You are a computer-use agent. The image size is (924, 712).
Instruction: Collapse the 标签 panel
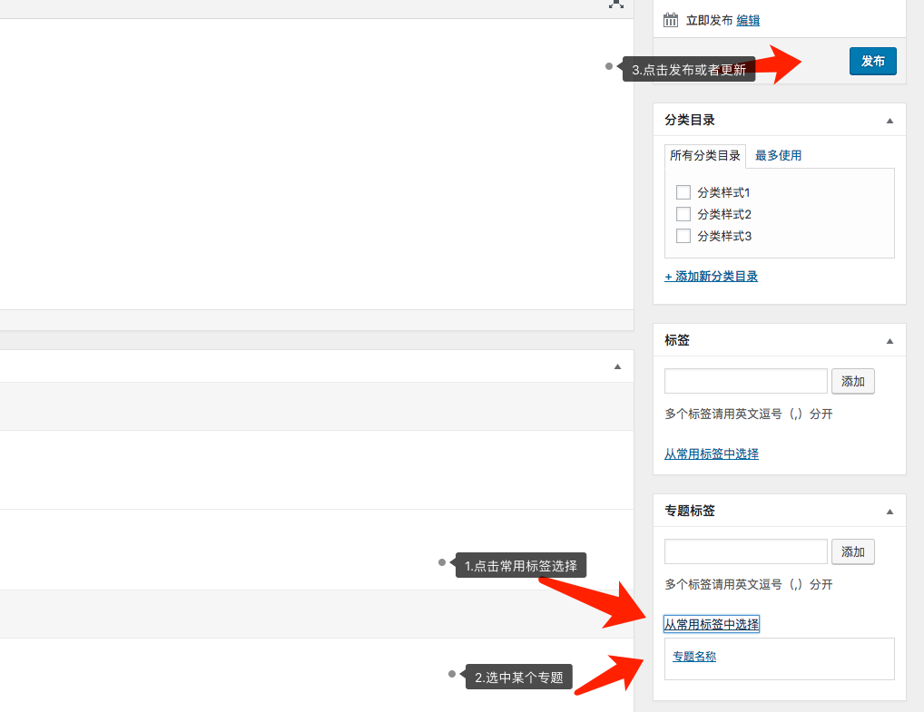890,341
